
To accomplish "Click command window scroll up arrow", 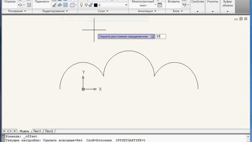I will click(x=248, y=136).
